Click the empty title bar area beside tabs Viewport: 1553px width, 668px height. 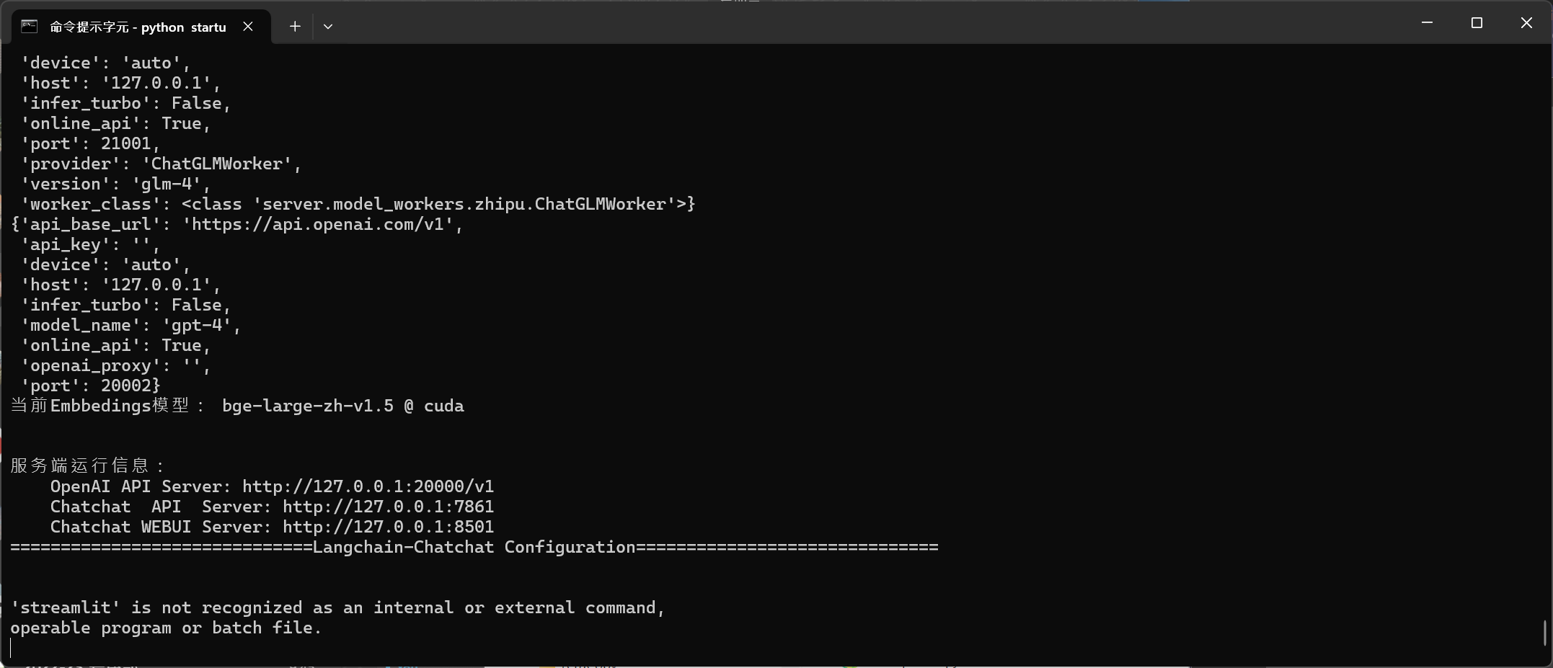(865, 23)
